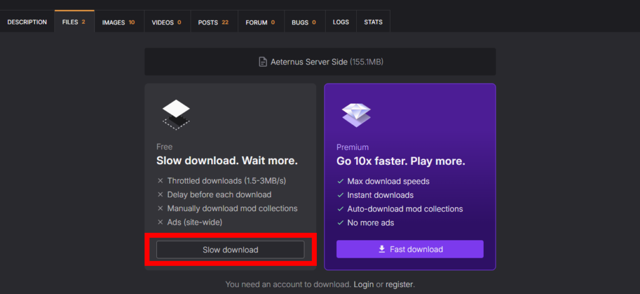Screen dimensions: 640x294
Task: Open the Description tab
Action: coord(27,22)
